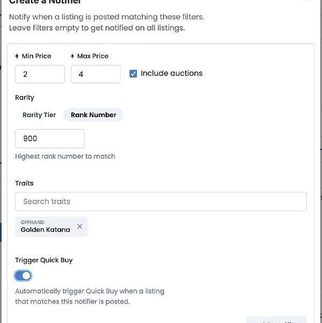Focus the Max Price field showing 4

(x=96, y=74)
